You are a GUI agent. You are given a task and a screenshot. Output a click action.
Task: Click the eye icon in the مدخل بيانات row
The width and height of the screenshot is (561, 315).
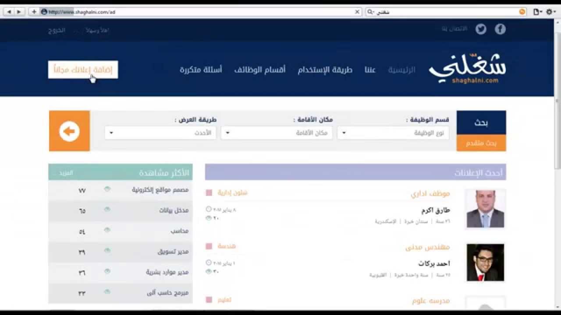tap(107, 210)
